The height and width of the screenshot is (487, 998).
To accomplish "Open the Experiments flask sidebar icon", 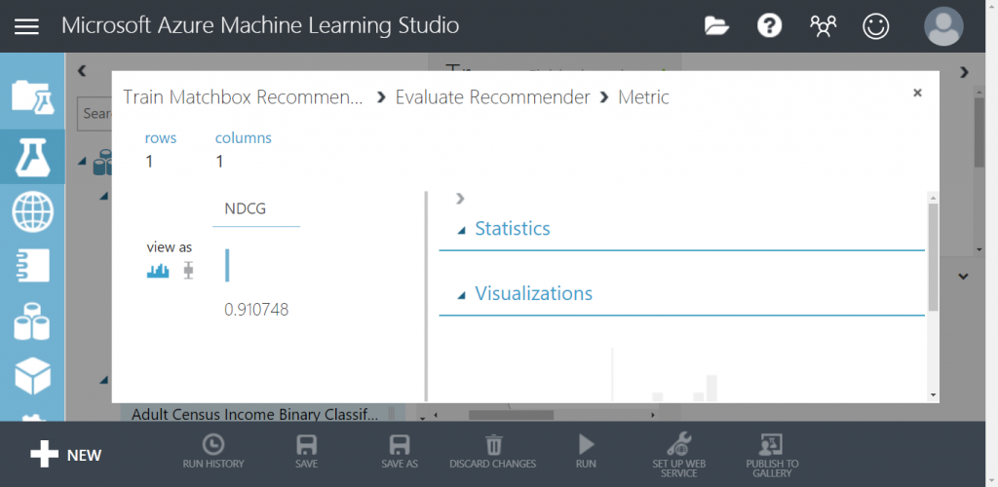I will [32, 157].
